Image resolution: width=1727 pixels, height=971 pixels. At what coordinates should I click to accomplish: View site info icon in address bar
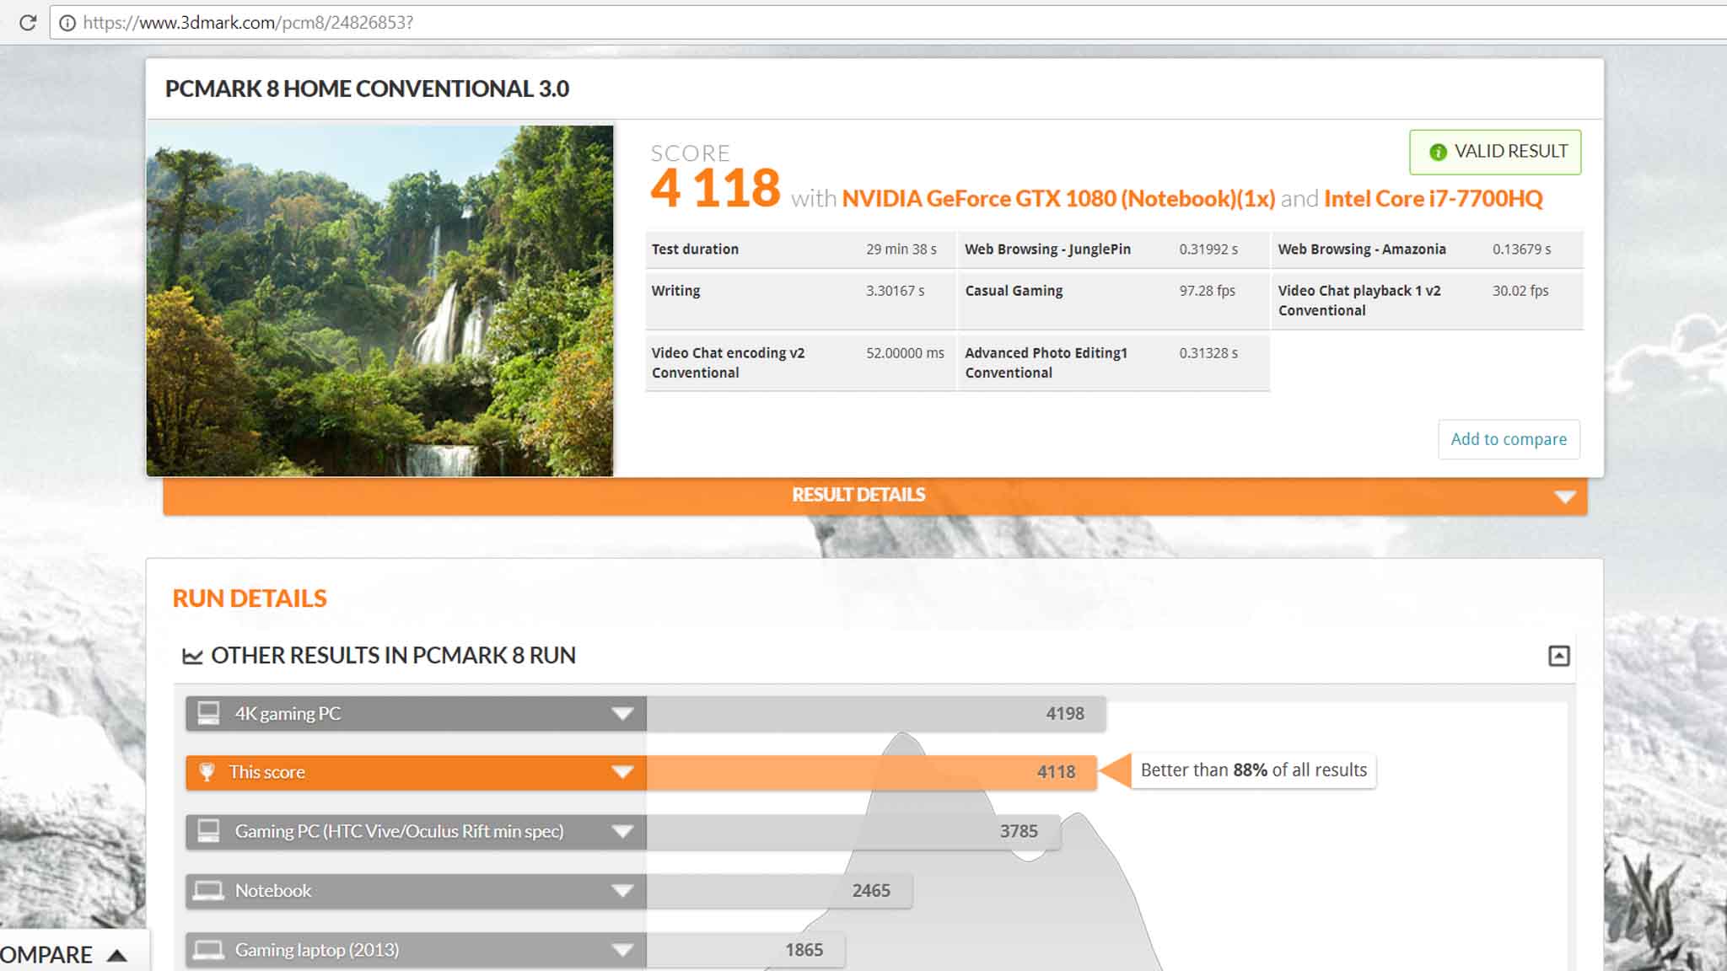[67, 23]
